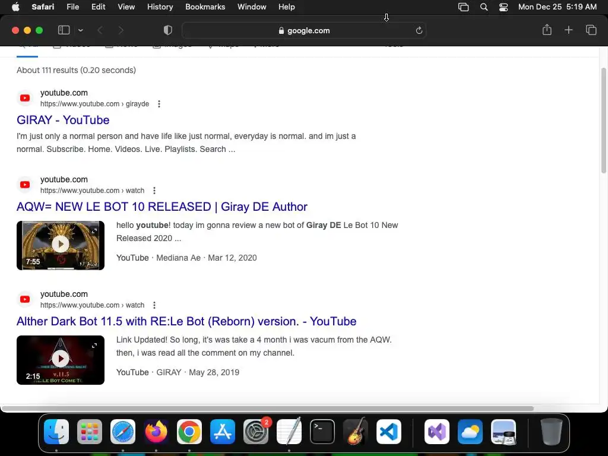Play the 7:55 video thumbnail
The height and width of the screenshot is (456, 608).
click(61, 245)
